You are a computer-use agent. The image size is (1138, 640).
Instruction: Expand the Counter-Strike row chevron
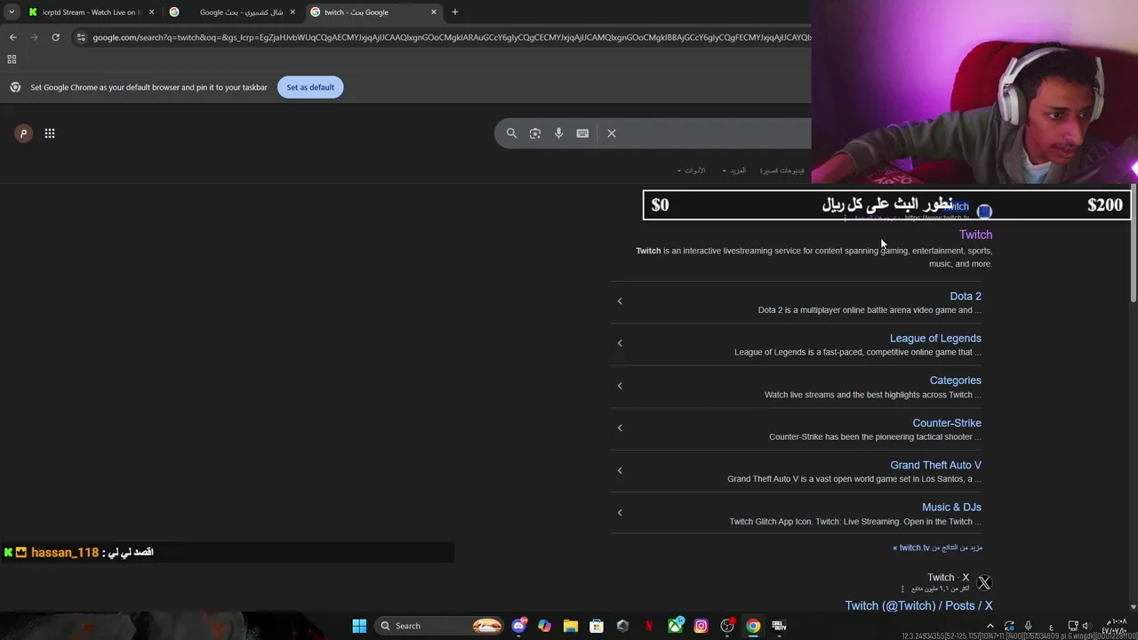click(620, 428)
